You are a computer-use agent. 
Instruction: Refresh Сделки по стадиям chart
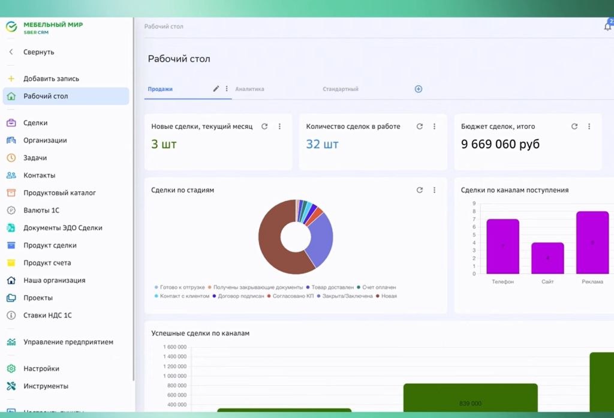pos(419,190)
